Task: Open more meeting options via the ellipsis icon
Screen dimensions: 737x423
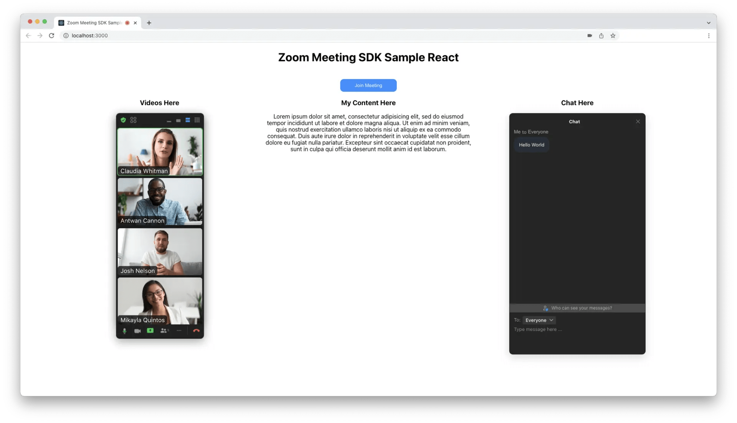Action: [179, 330]
